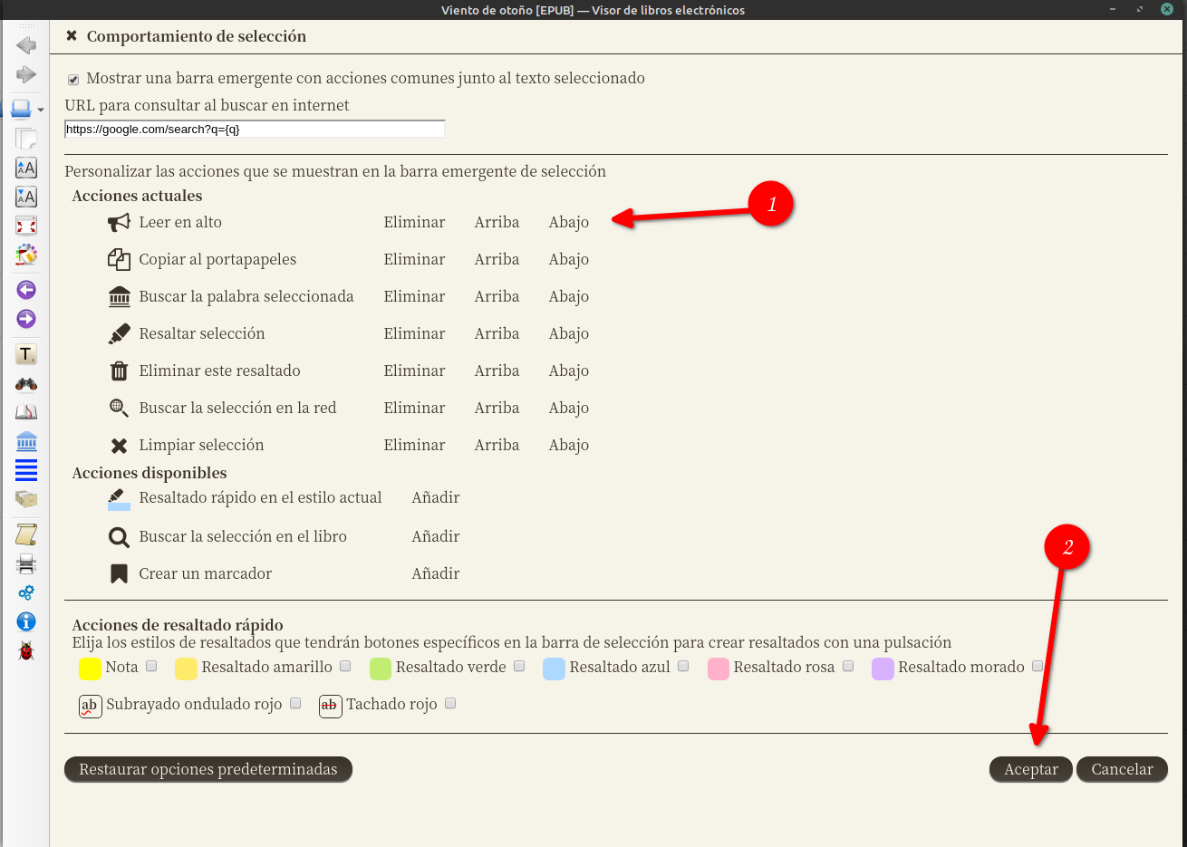Screen dimensions: 1187x847
Task: Click the gray forward arrow in the sidebar
Action: [x=26, y=74]
